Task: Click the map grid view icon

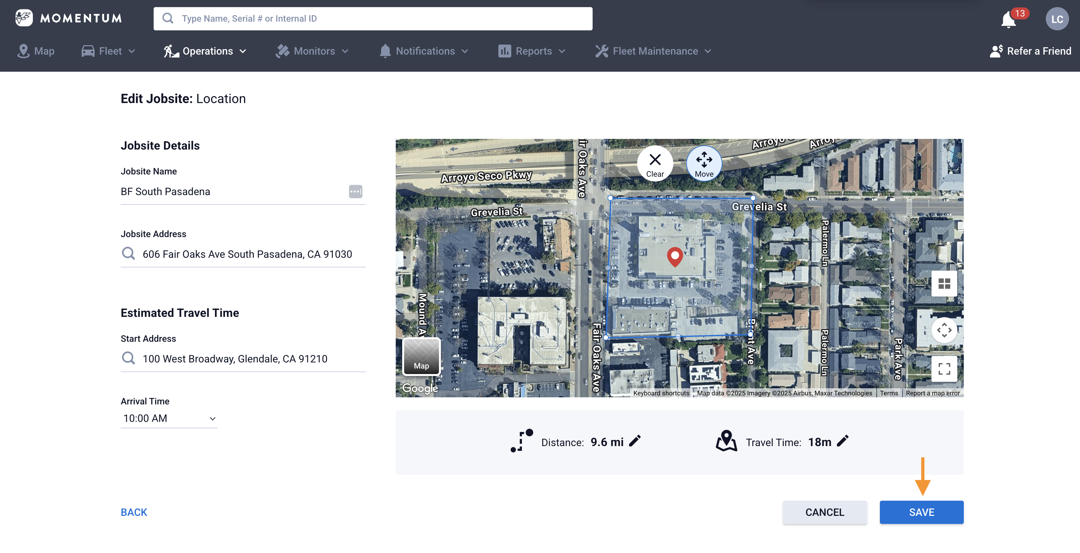Action: tap(944, 284)
